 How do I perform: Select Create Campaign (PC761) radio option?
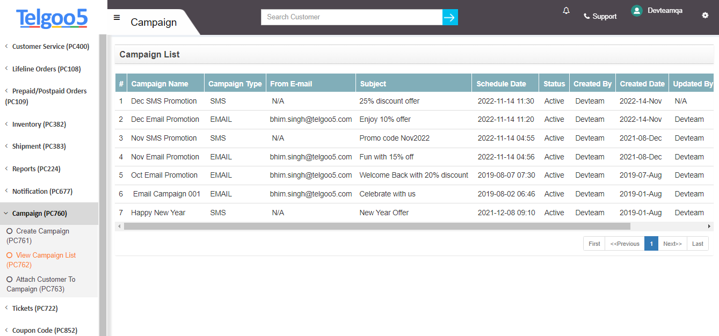point(38,236)
